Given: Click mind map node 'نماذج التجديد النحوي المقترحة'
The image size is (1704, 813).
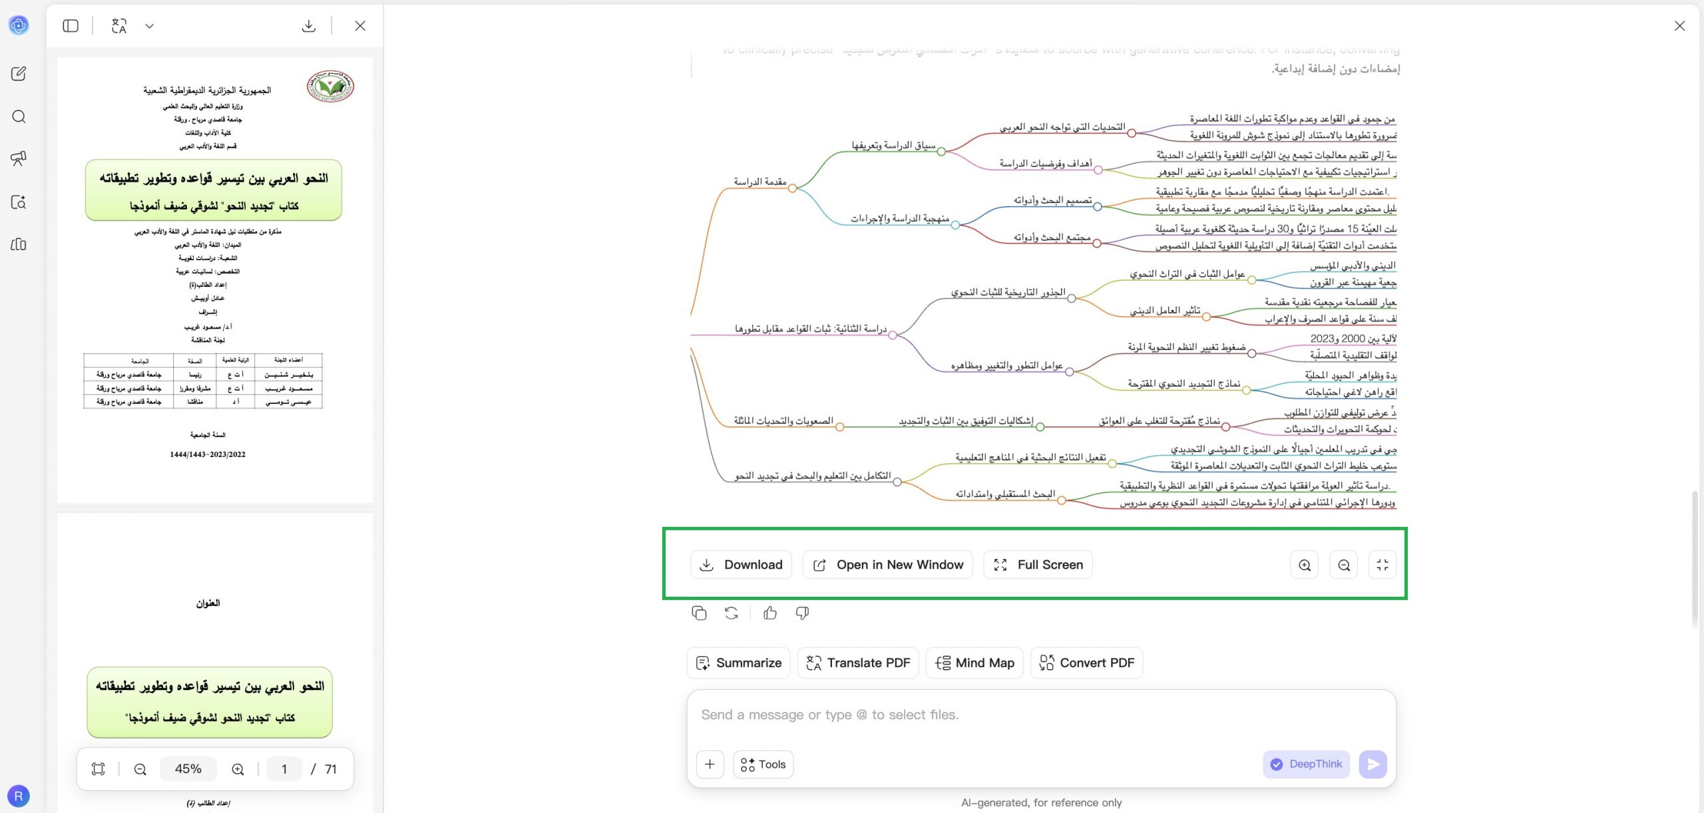Looking at the screenshot, I should pyautogui.click(x=1184, y=383).
